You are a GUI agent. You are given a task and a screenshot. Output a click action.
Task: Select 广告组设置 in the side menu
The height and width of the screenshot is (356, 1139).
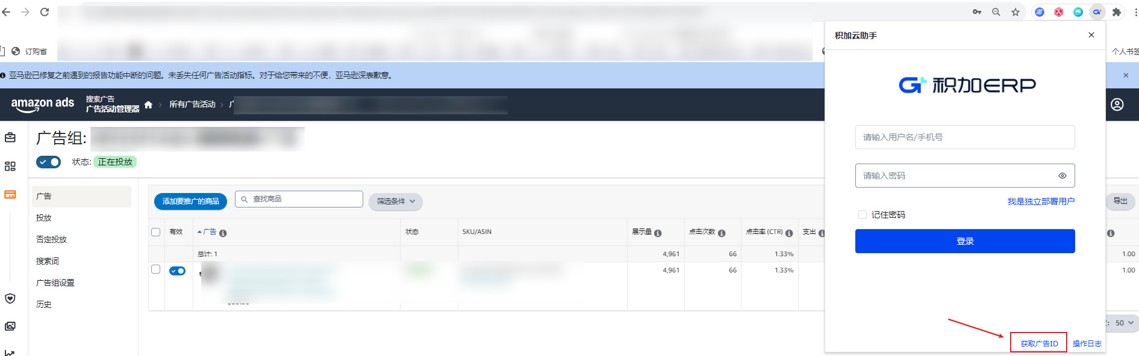(55, 283)
